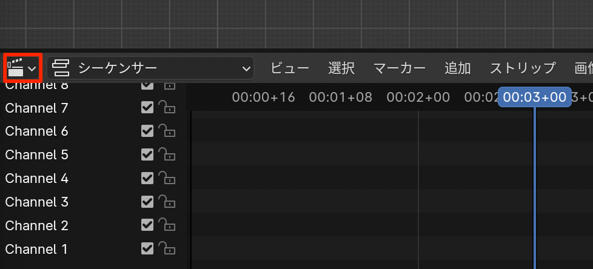Open the 選択 menu
The image size is (593, 269).
341,68
